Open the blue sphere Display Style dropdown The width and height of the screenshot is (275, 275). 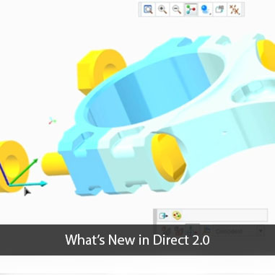205,9
